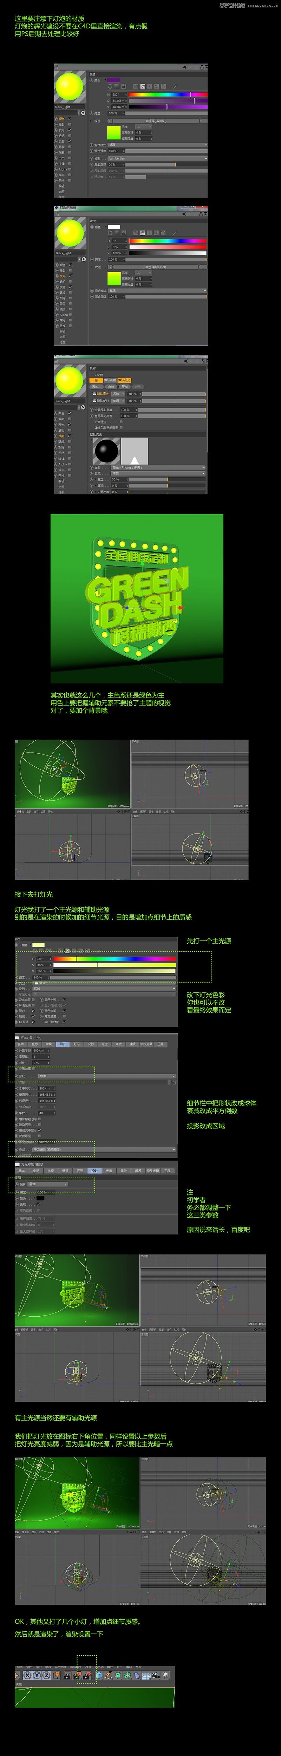
Task: Click the purple color swatch in color panel
Action: click(x=114, y=80)
